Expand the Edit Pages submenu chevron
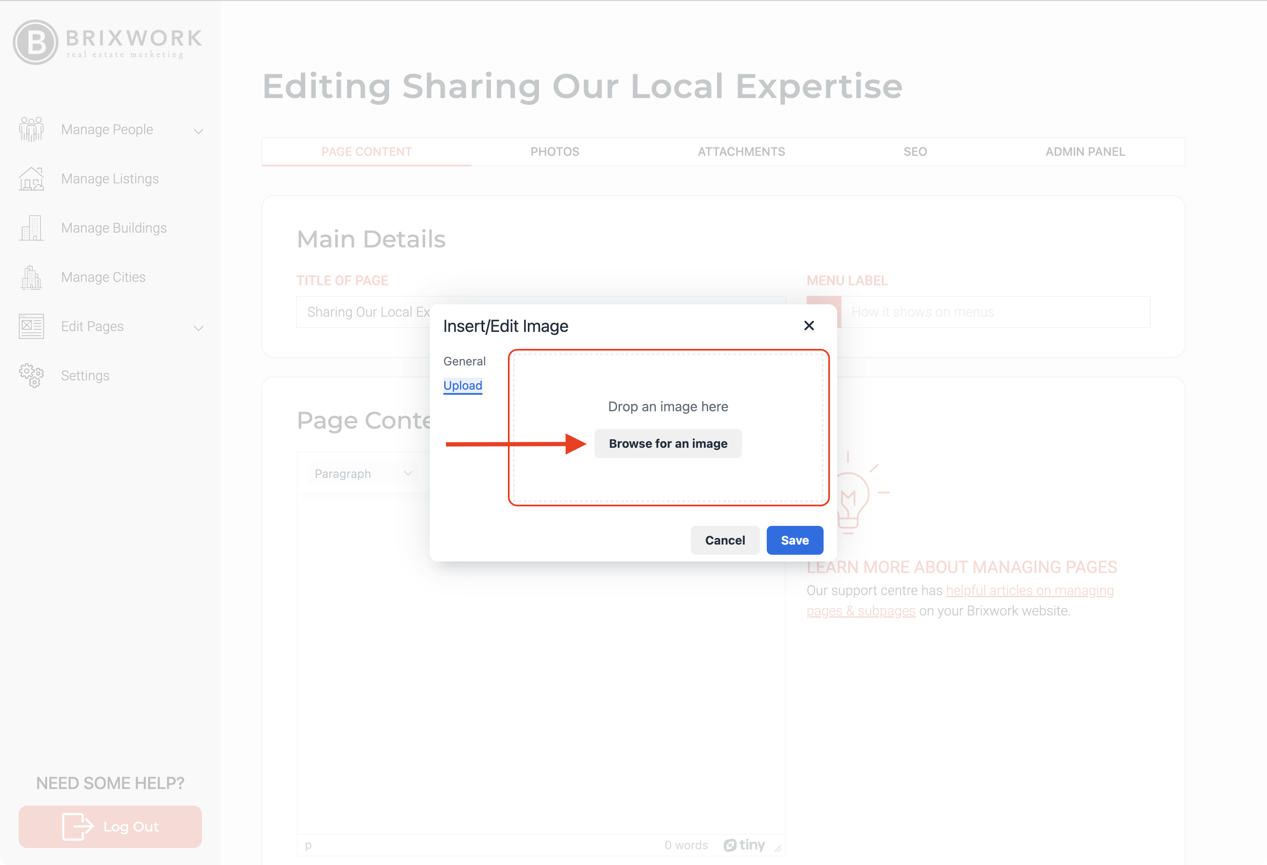This screenshot has height=865, width=1267. point(199,328)
